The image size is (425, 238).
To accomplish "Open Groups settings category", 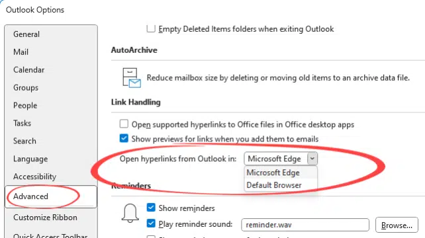I will point(26,88).
